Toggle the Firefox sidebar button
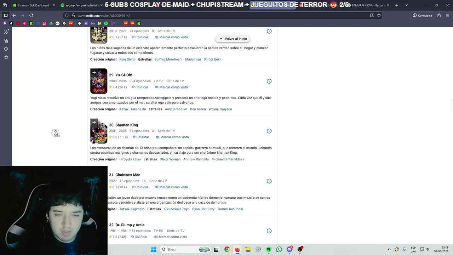 6,16
